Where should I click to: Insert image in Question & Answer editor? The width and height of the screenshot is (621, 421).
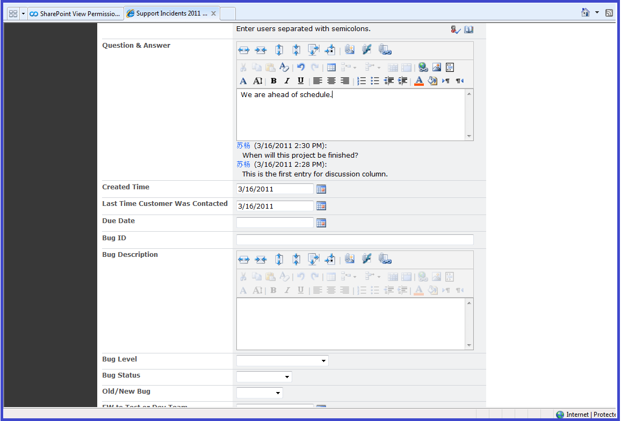[436, 67]
